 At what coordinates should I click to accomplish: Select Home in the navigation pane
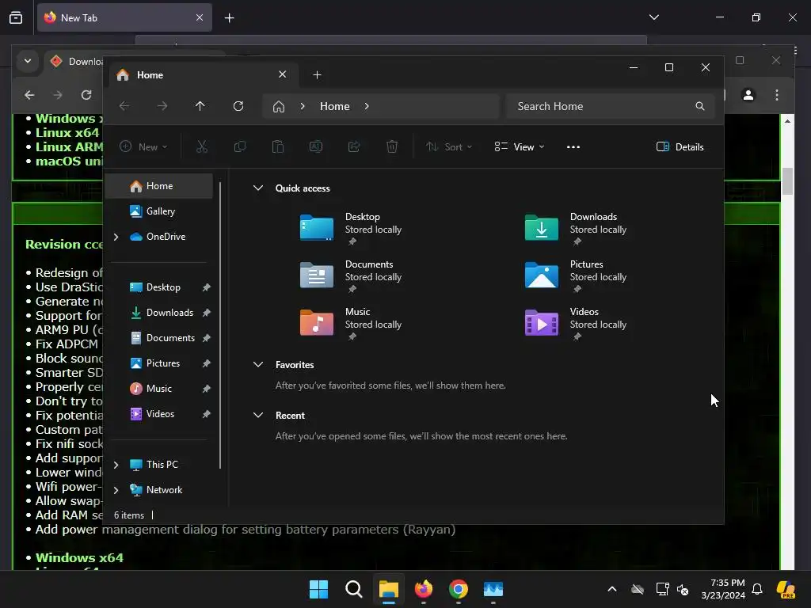(x=159, y=186)
